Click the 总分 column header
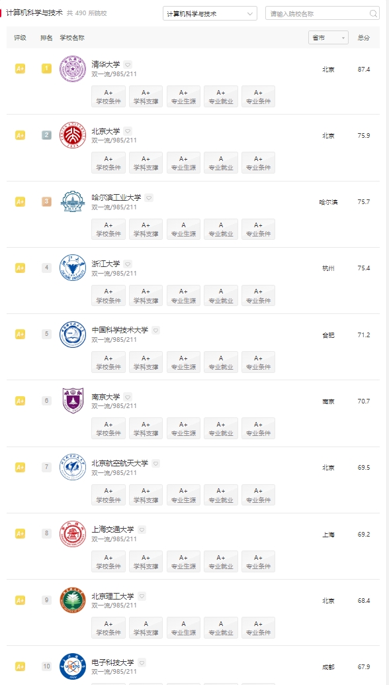 pyautogui.click(x=364, y=38)
